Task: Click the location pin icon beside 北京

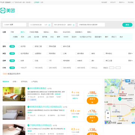Action: 1,2
